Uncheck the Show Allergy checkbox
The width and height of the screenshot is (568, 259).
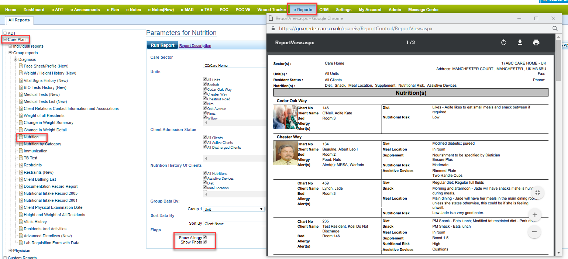click(205, 237)
